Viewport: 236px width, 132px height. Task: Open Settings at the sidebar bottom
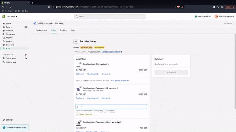tap(9, 120)
